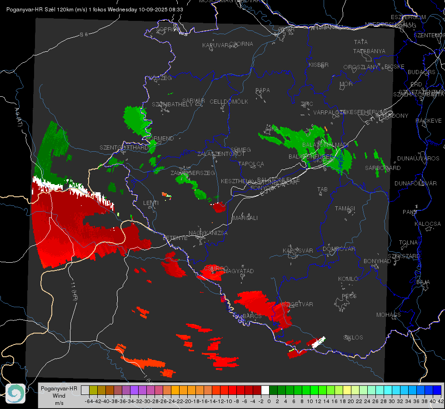Click the CELLDOMOLK city label
445x409 pixels.
tap(229, 102)
